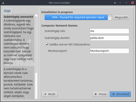The height and width of the screenshot is (102, 136).
Task: Open the Súgó help tab
Action: [x=7, y=11]
